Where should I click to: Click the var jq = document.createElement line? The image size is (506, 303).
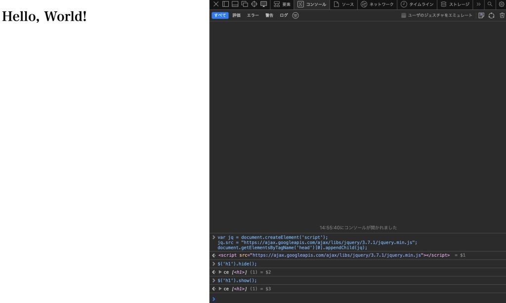click(x=273, y=237)
